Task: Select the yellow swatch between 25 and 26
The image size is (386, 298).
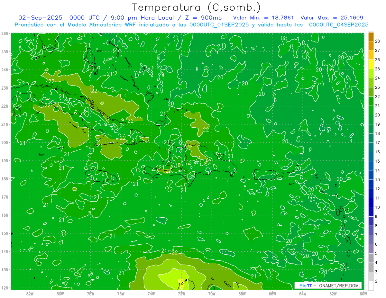Action: click(371, 64)
